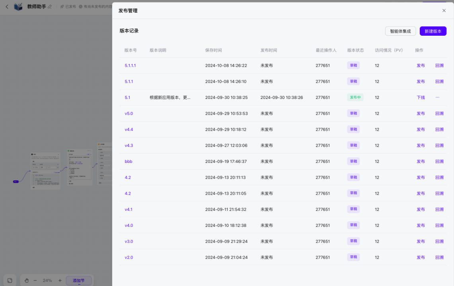Click version note 根据新应用版本
Viewport: 454px width, 286px height.
coord(170,97)
